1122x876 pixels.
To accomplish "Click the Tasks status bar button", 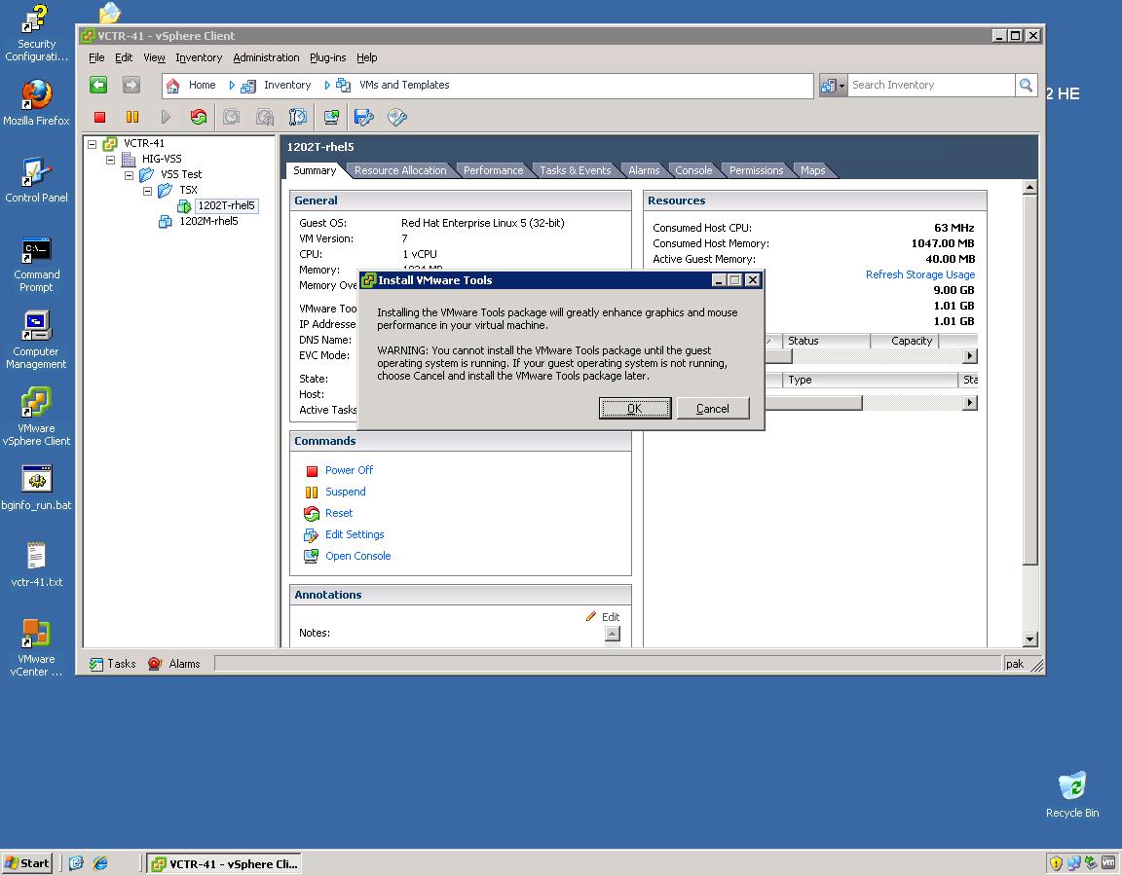I will point(112,665).
